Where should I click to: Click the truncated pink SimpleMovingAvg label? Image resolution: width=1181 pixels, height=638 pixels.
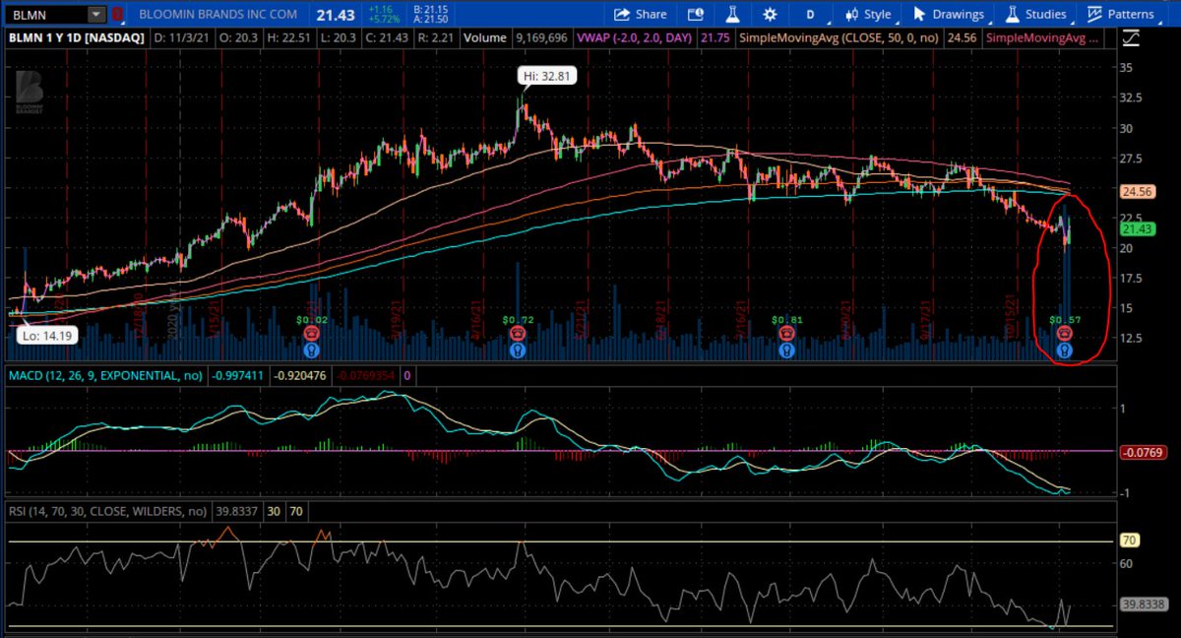1044,38
